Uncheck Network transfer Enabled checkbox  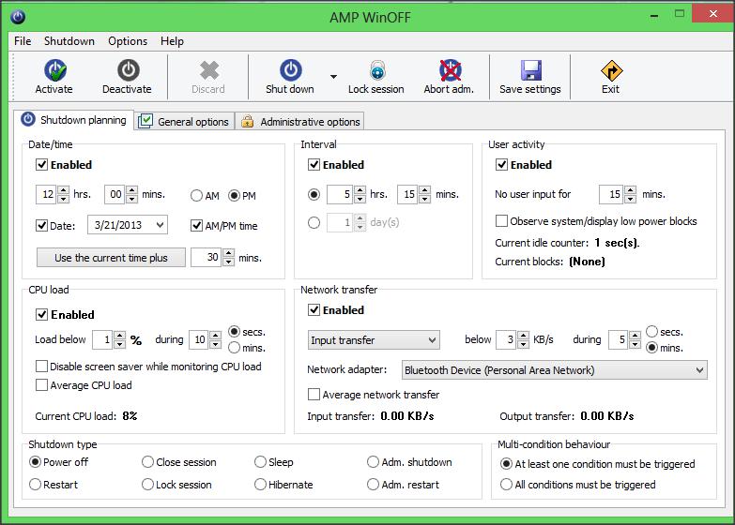[314, 309]
